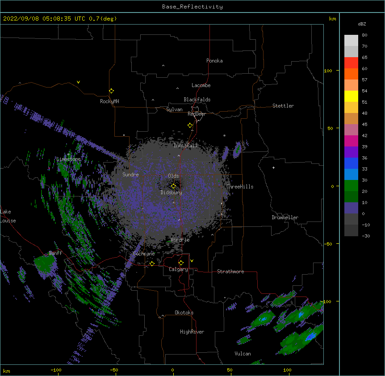The image size is (385, 376).
Task: Click the ThreeHills label
Action: (x=240, y=187)
